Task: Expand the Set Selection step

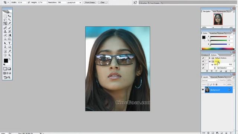Action: pyautogui.click(x=215, y=68)
